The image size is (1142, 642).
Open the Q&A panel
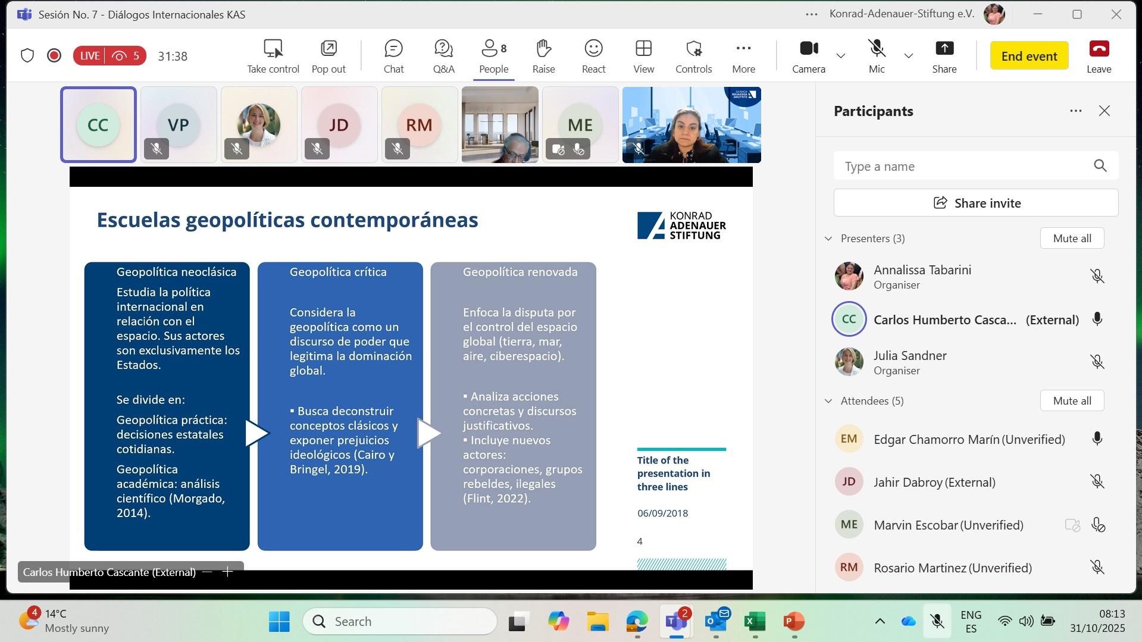(x=443, y=56)
